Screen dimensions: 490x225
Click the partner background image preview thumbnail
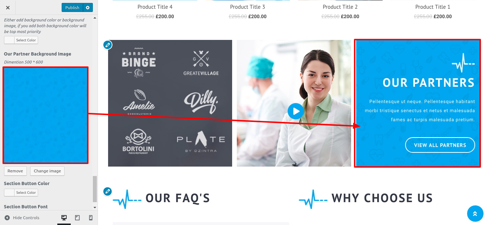coord(45,115)
